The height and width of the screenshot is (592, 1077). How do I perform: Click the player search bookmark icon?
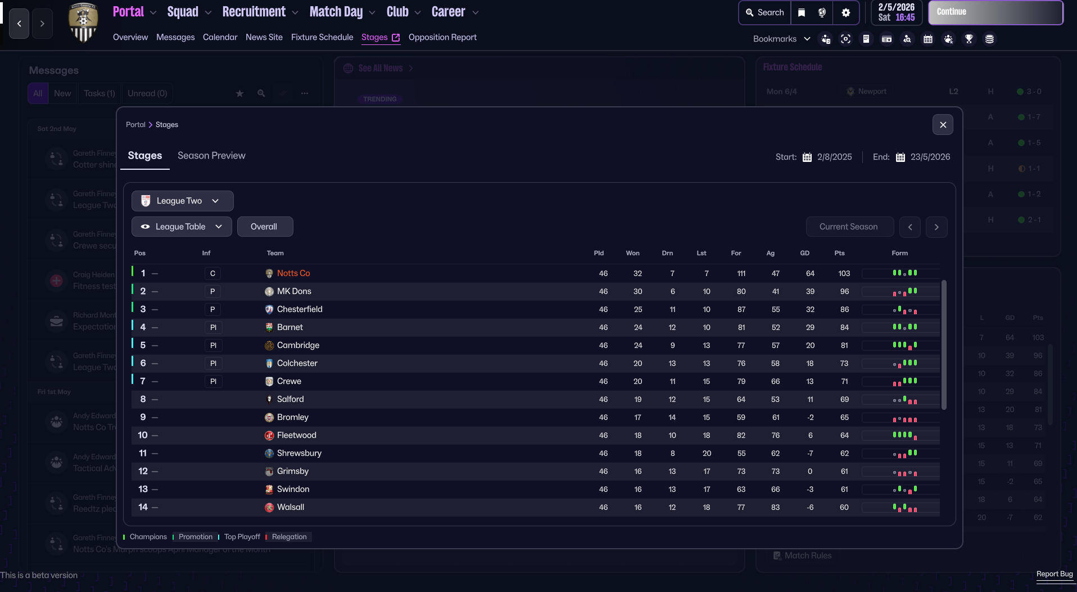click(x=907, y=39)
